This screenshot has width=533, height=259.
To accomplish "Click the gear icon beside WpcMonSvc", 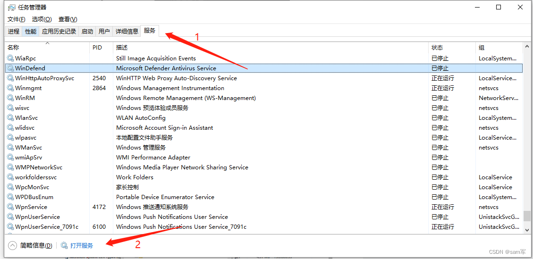I will pos(10,187).
